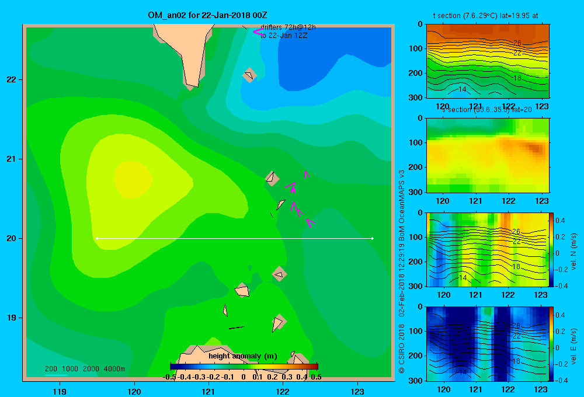This screenshot has width=584, height=397.
Task: Click the eastward velocity section plot
Action: click(x=488, y=344)
